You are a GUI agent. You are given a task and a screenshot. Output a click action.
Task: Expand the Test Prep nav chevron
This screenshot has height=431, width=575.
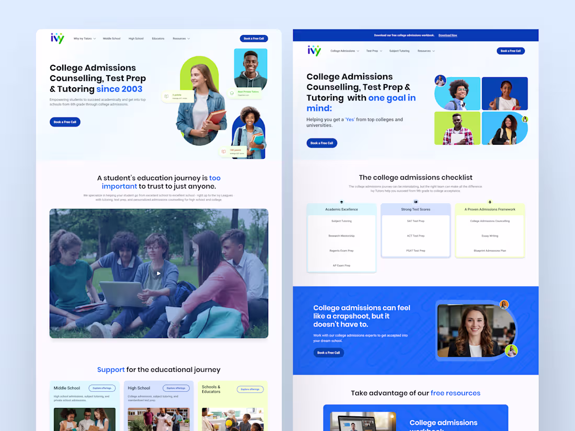(x=381, y=51)
